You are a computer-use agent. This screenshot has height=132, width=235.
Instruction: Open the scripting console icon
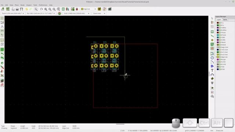tap(110, 9)
